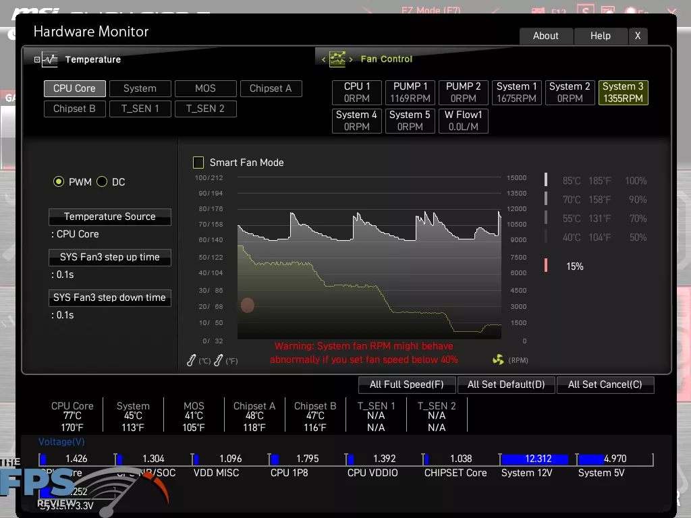This screenshot has height=518, width=691.
Task: Click the VDD MISC 1.096 voltage value
Action: pyautogui.click(x=231, y=459)
